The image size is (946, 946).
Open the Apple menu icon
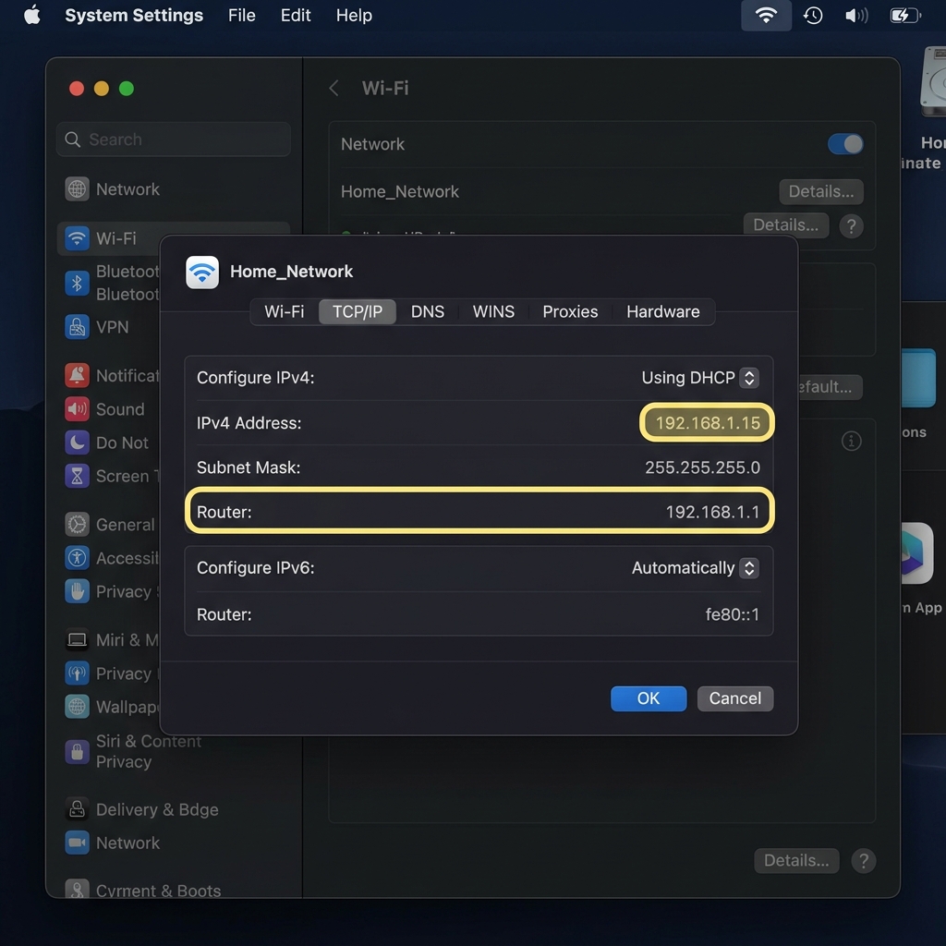[x=32, y=15]
